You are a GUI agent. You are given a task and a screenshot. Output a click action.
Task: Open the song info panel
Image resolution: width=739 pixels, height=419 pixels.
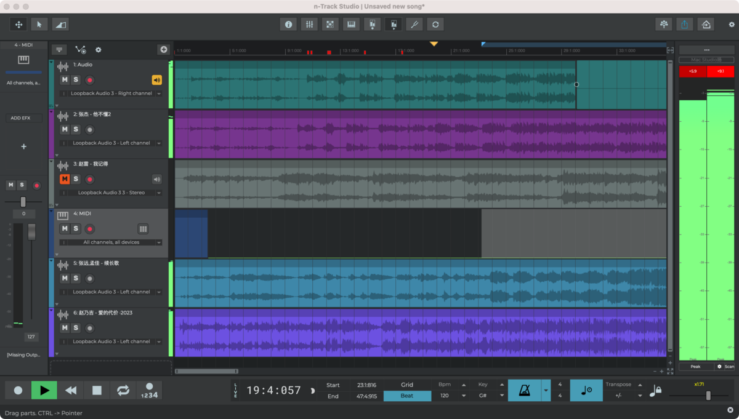click(288, 25)
